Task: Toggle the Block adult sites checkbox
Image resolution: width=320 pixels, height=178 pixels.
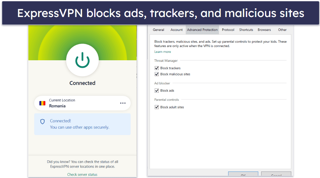Action: pos(157,107)
